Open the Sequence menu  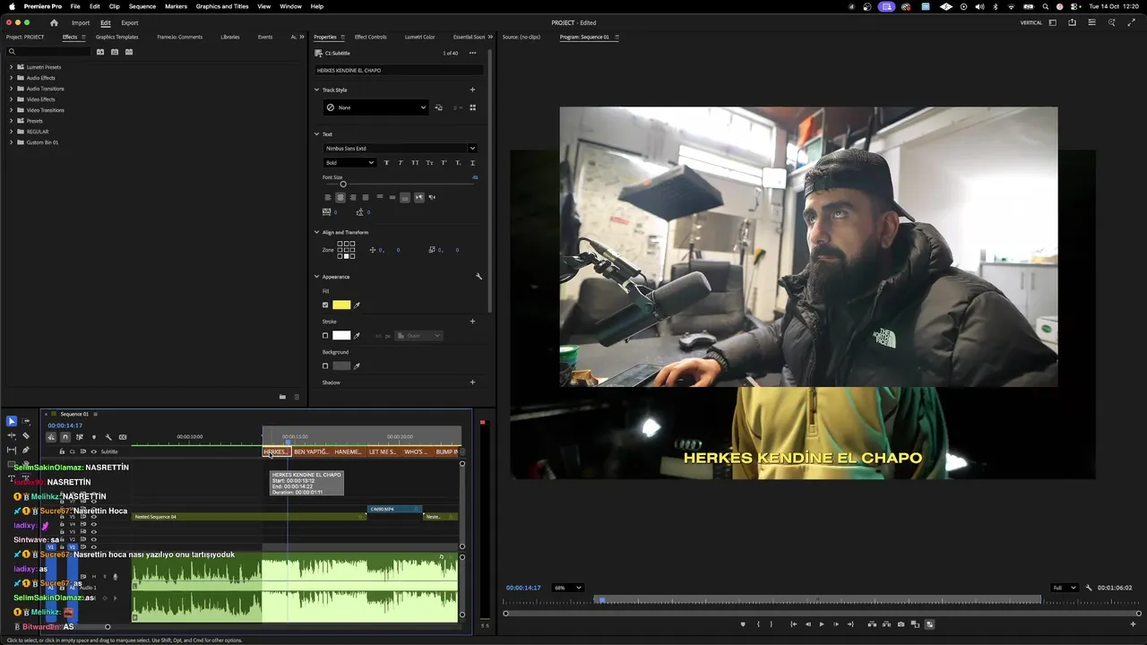(142, 6)
